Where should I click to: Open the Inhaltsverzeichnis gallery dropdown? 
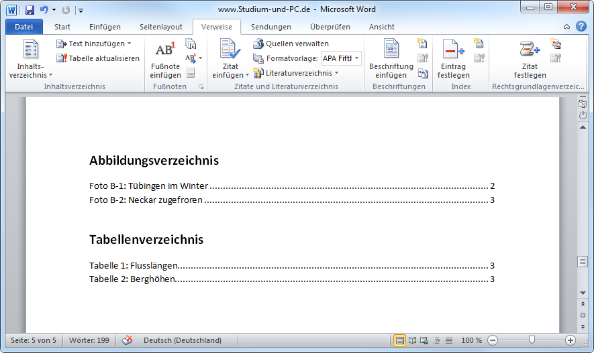click(31, 59)
